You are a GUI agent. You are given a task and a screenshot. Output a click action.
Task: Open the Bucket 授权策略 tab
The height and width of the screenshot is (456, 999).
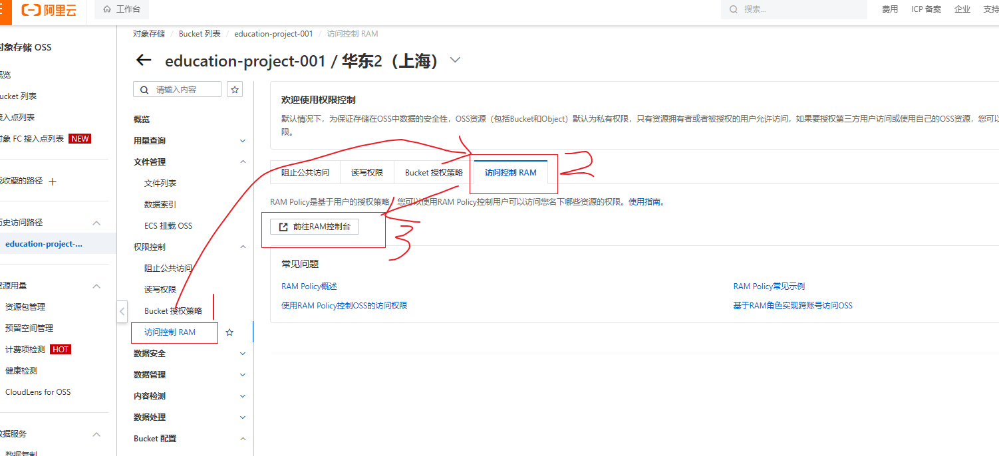(x=434, y=172)
